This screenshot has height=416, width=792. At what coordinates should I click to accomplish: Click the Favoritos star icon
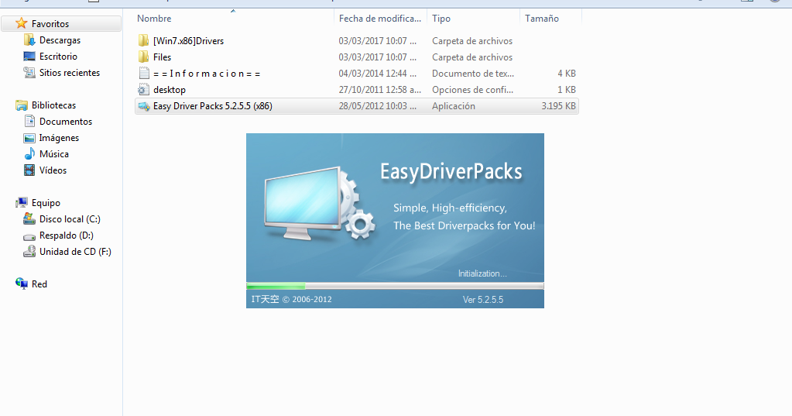pyautogui.click(x=21, y=23)
